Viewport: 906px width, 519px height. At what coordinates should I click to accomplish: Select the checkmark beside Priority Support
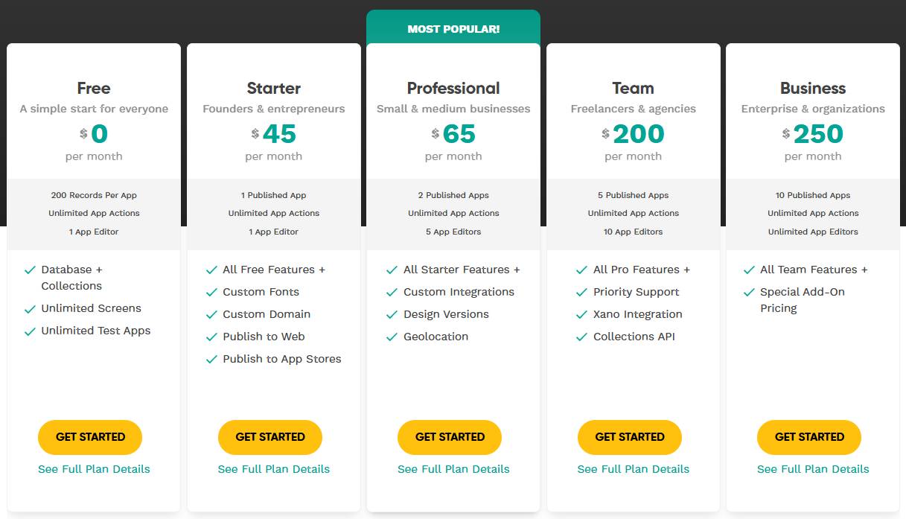[x=581, y=292]
